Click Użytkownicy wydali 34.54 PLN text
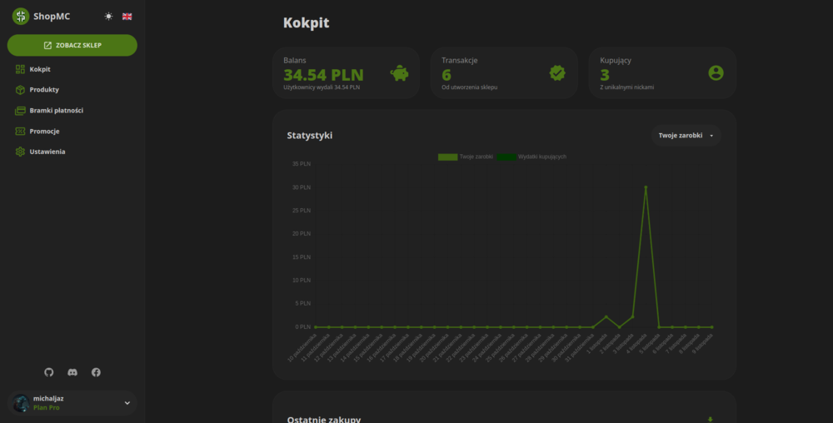Image resolution: width=833 pixels, height=423 pixels. coord(322,87)
